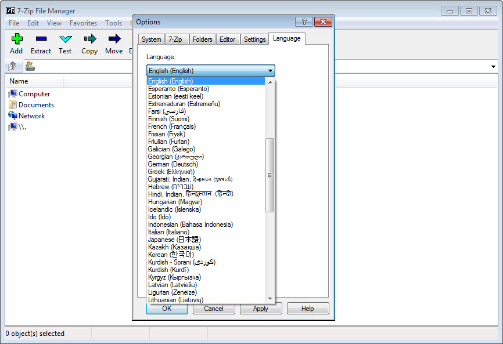
Task: Select the Greek language entry
Action: pyautogui.click(x=206, y=171)
